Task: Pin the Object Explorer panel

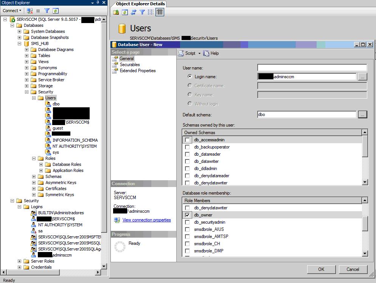Action: pos(98,2)
